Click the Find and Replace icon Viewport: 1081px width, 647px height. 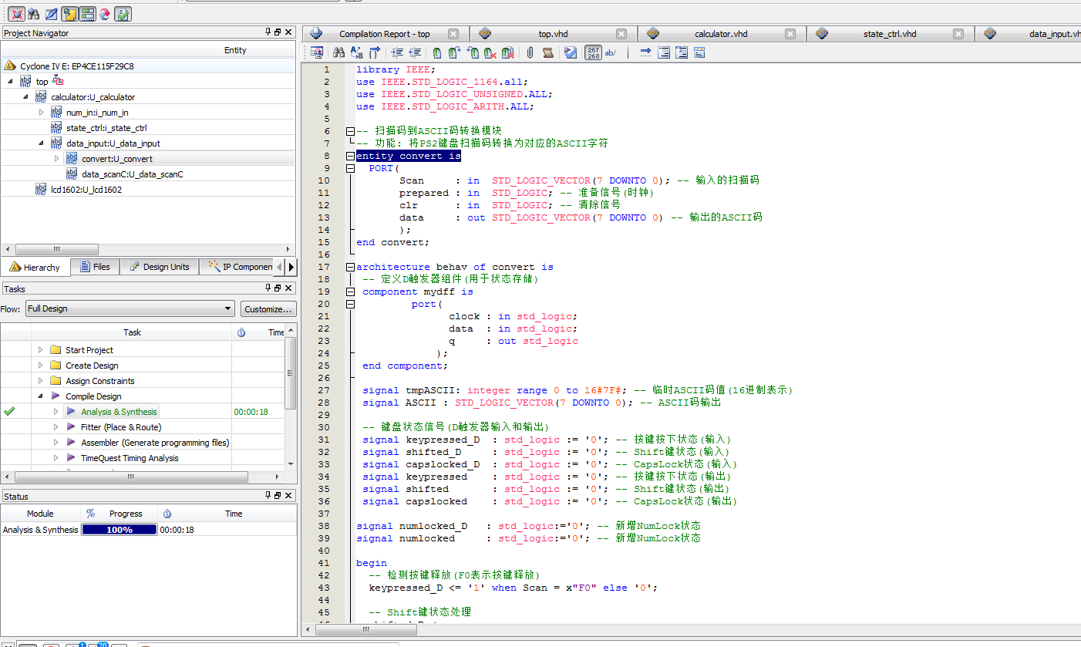pos(356,52)
